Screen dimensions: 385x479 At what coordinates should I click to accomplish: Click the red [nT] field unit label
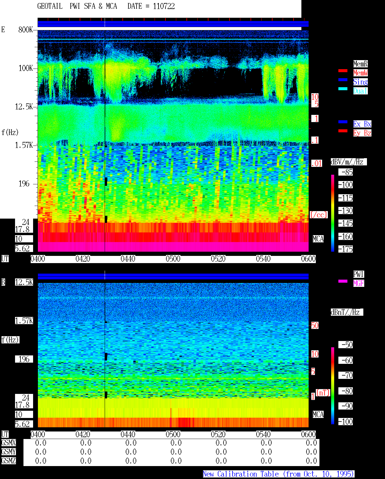point(323,393)
